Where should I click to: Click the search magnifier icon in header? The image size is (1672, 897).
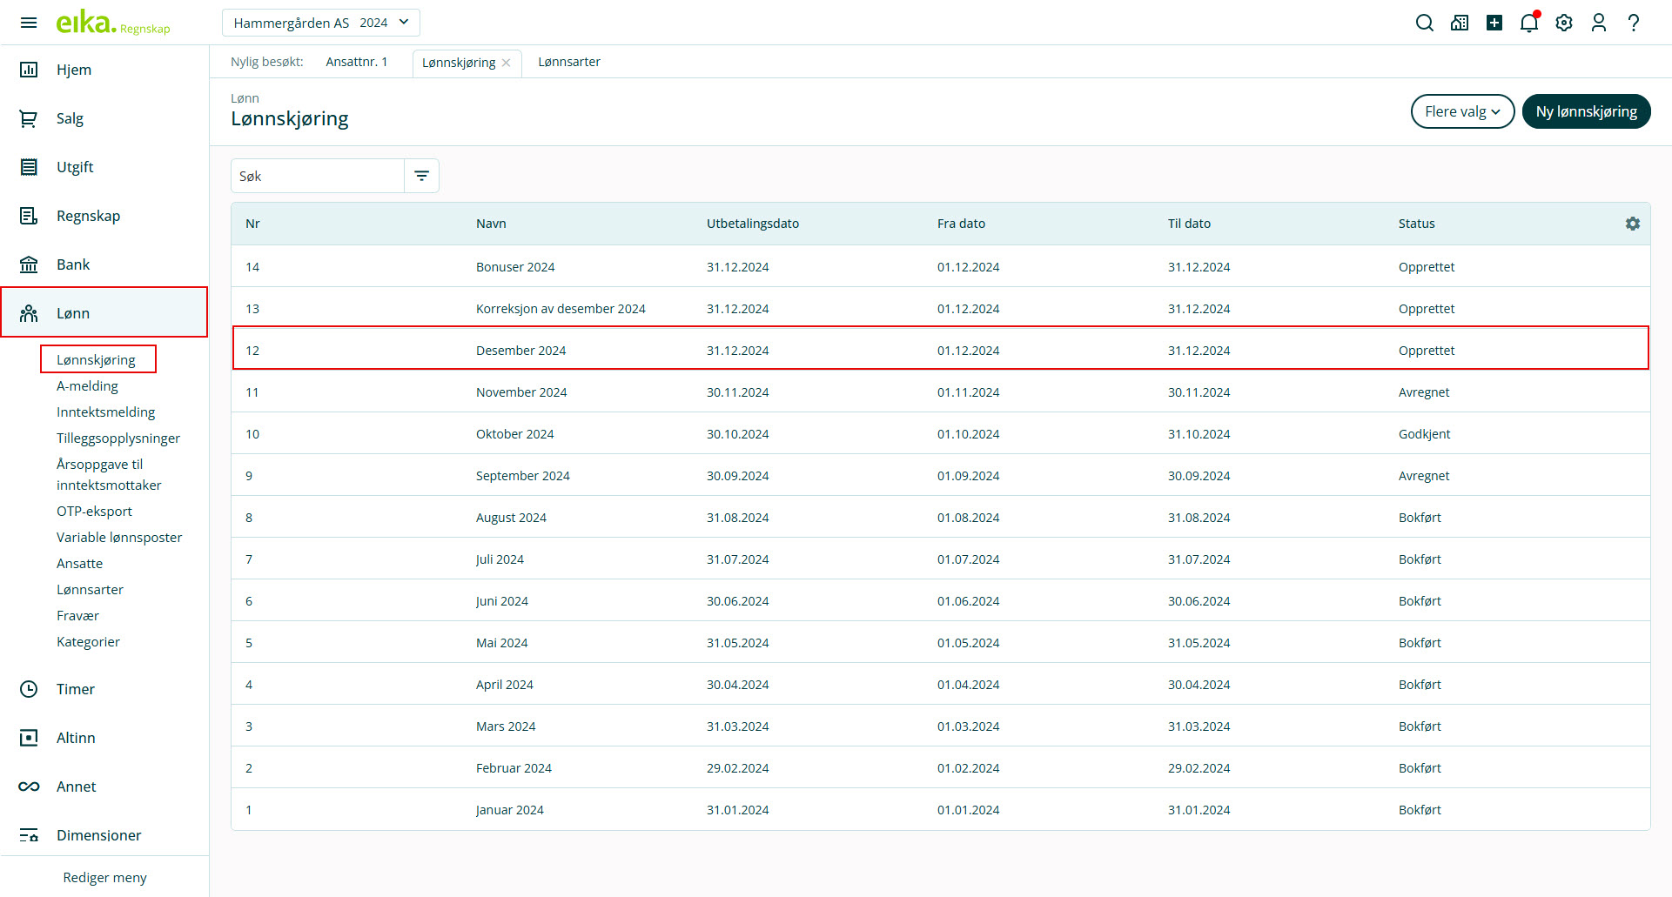tap(1424, 23)
